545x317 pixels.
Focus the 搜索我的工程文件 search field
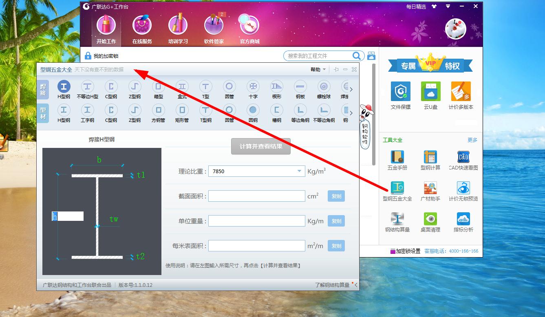(319, 56)
